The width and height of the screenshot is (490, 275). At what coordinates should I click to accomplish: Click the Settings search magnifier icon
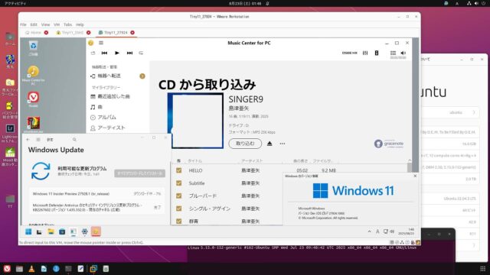click(74, 140)
